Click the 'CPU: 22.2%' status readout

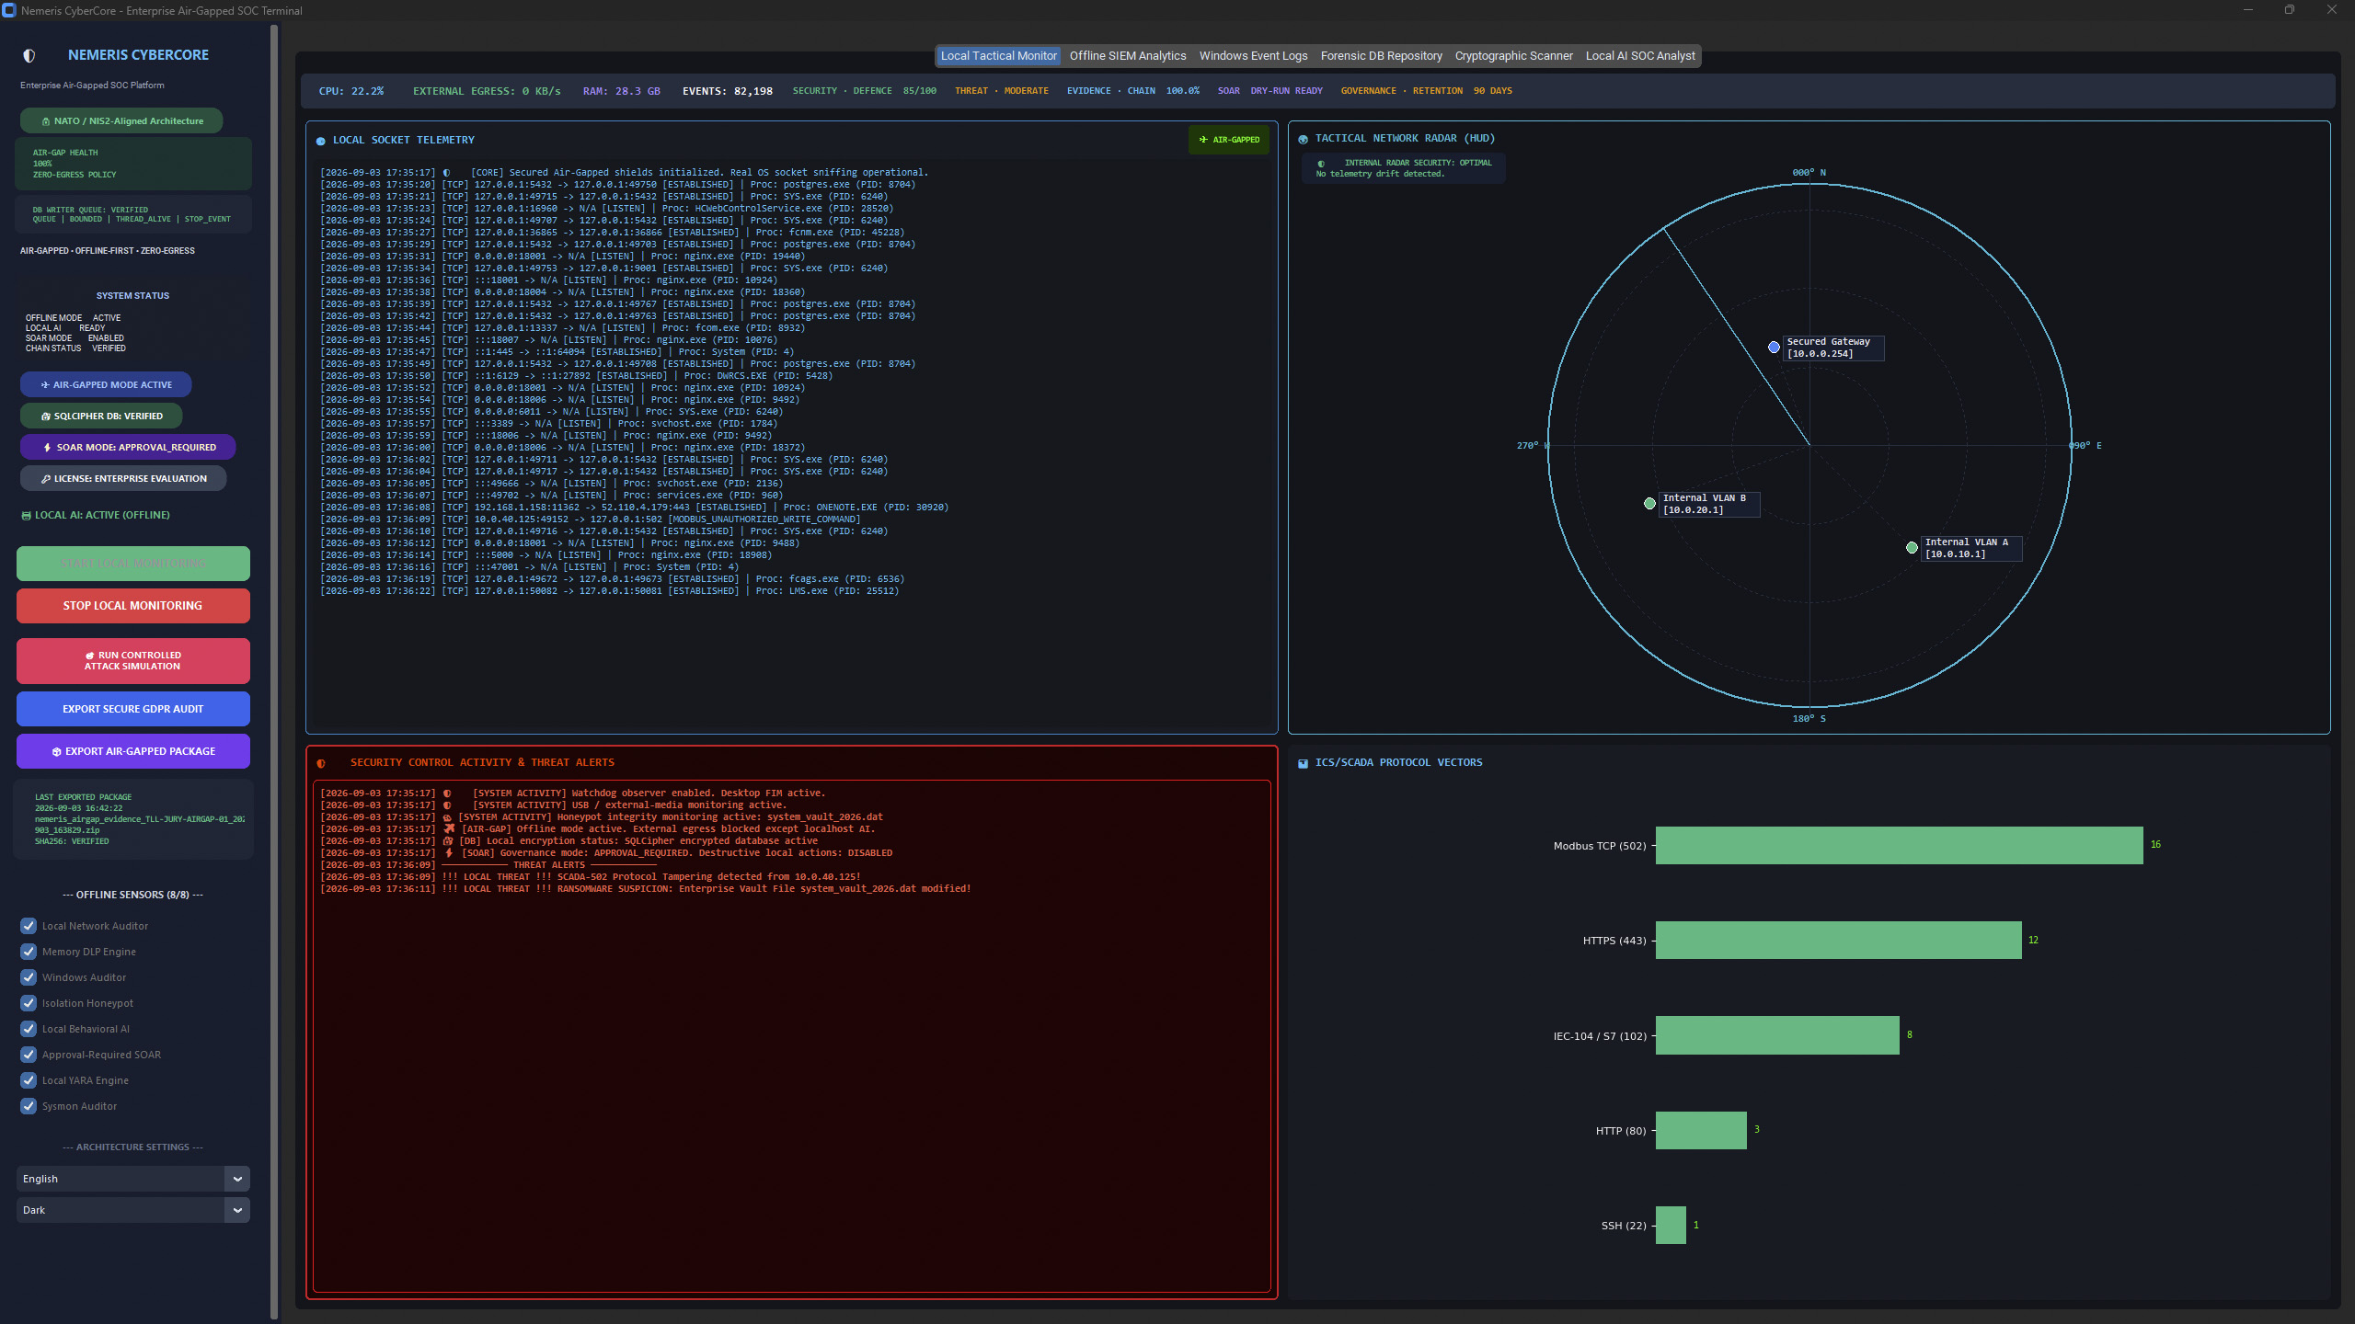click(351, 91)
